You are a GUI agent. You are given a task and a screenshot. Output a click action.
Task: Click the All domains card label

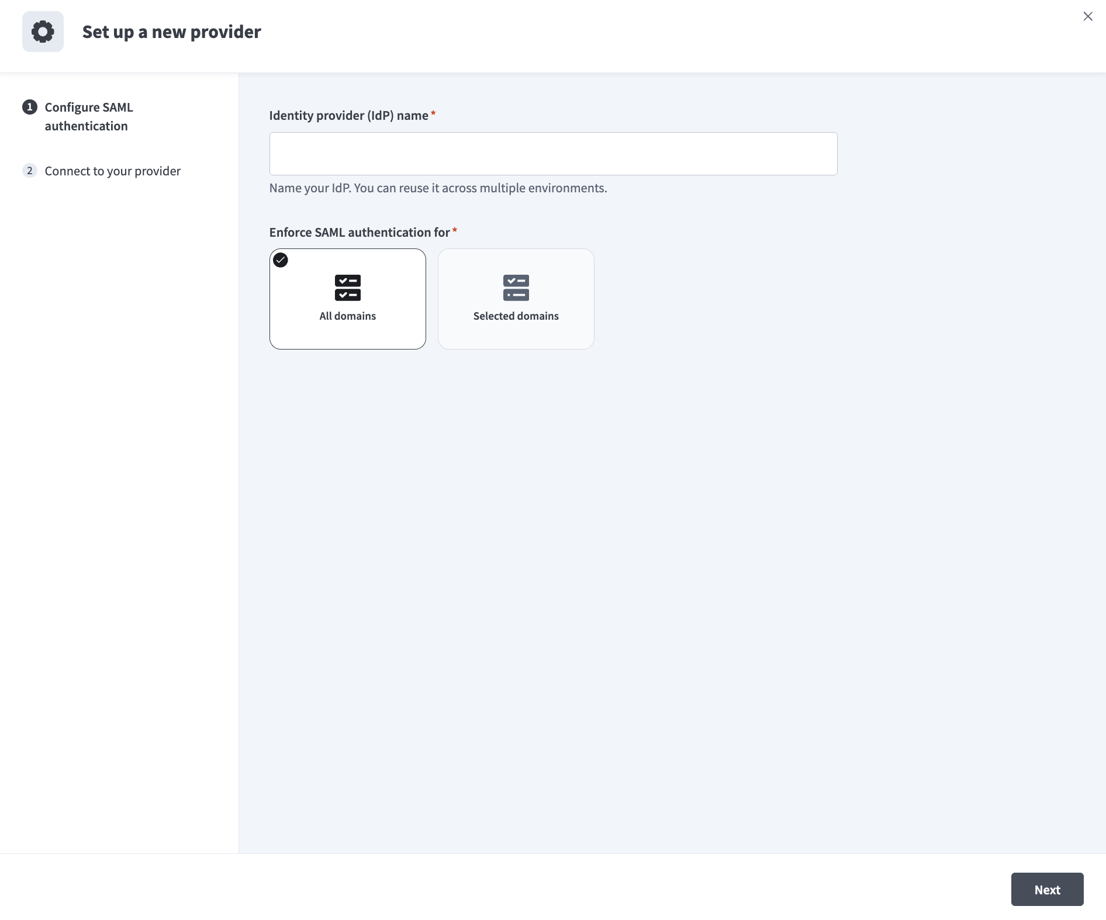347,316
